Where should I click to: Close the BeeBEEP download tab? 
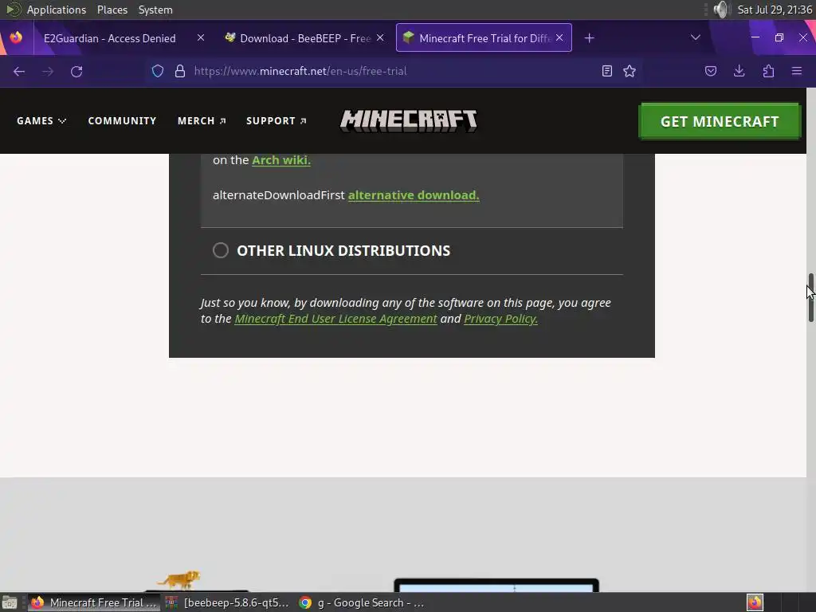[x=380, y=38]
